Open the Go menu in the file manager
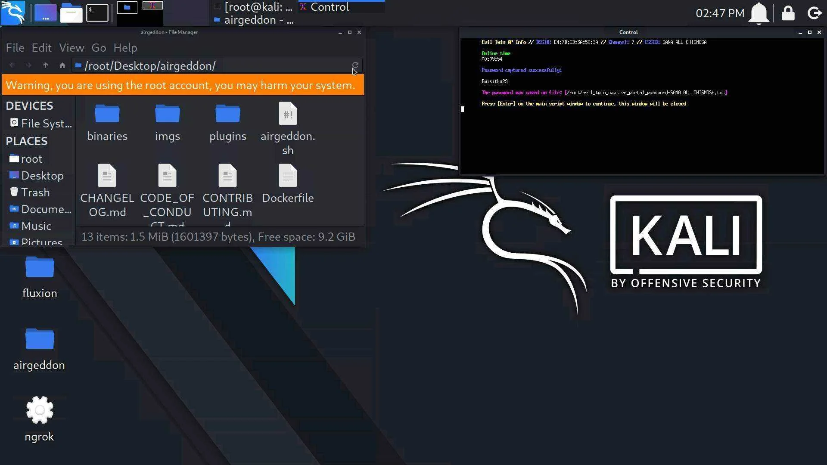Screen dimensions: 827x465 tap(99, 48)
